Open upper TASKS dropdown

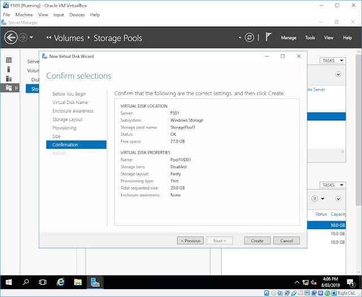pyautogui.click(x=333, y=61)
